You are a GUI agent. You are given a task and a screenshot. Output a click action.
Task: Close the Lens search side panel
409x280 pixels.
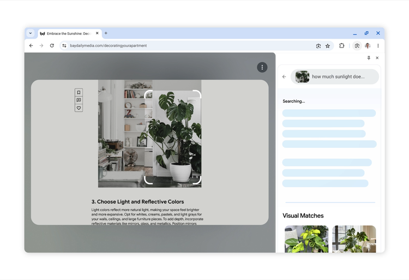(377, 58)
